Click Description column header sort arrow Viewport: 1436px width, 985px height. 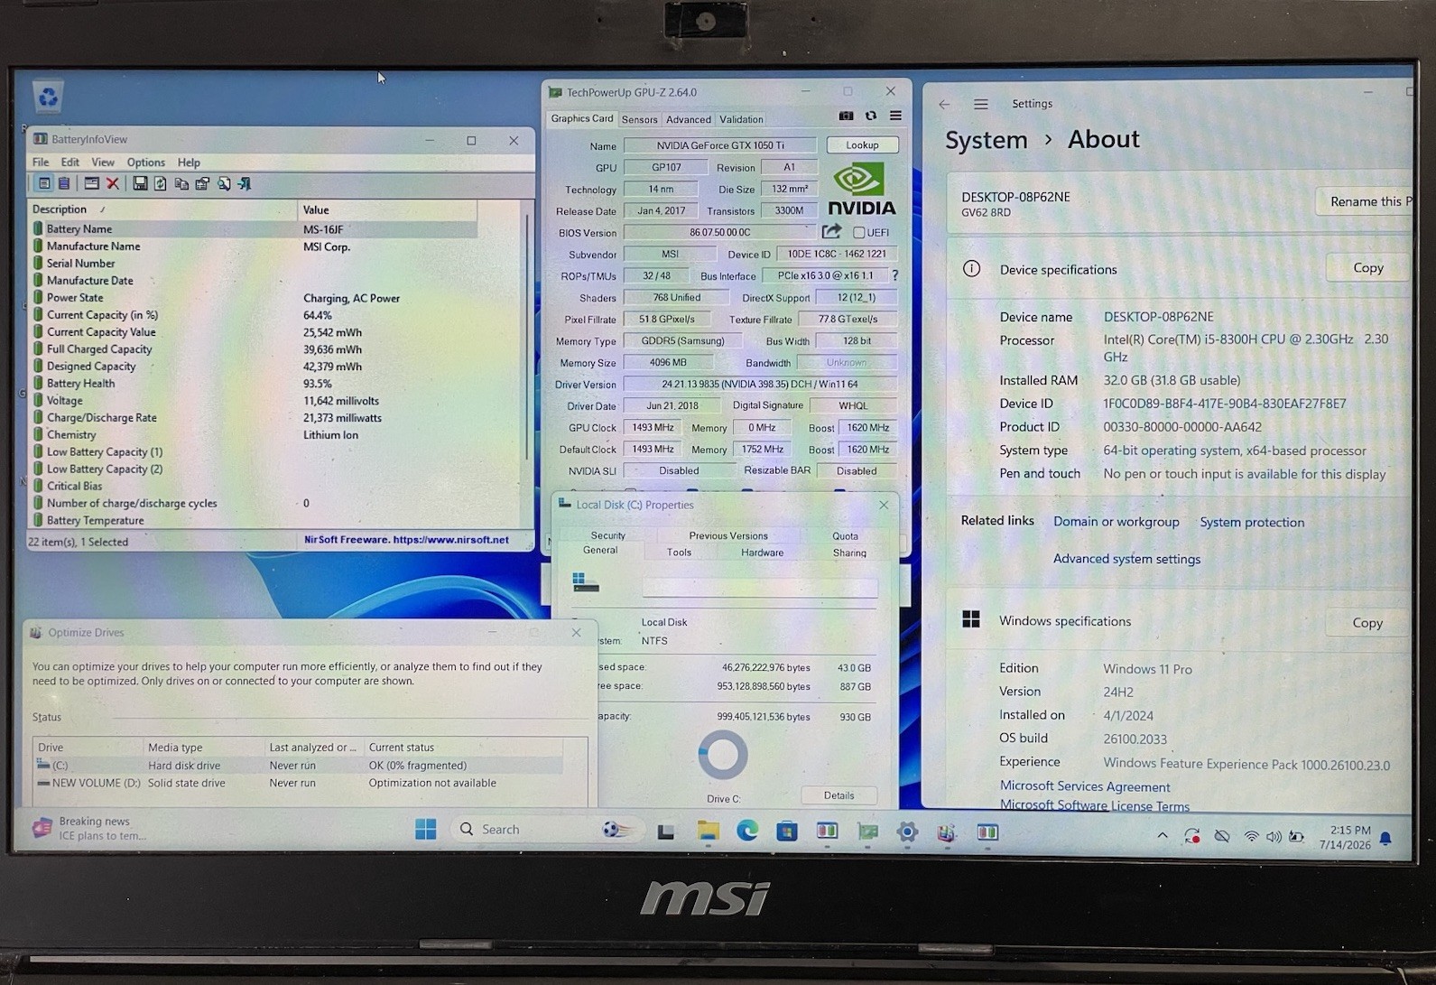coord(103,209)
